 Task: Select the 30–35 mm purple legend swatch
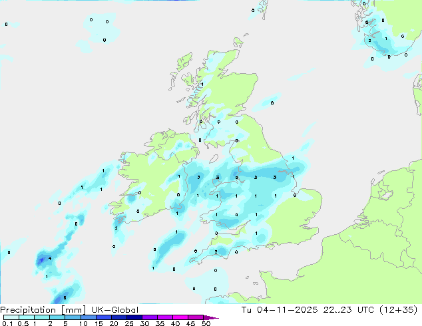coord(149,317)
